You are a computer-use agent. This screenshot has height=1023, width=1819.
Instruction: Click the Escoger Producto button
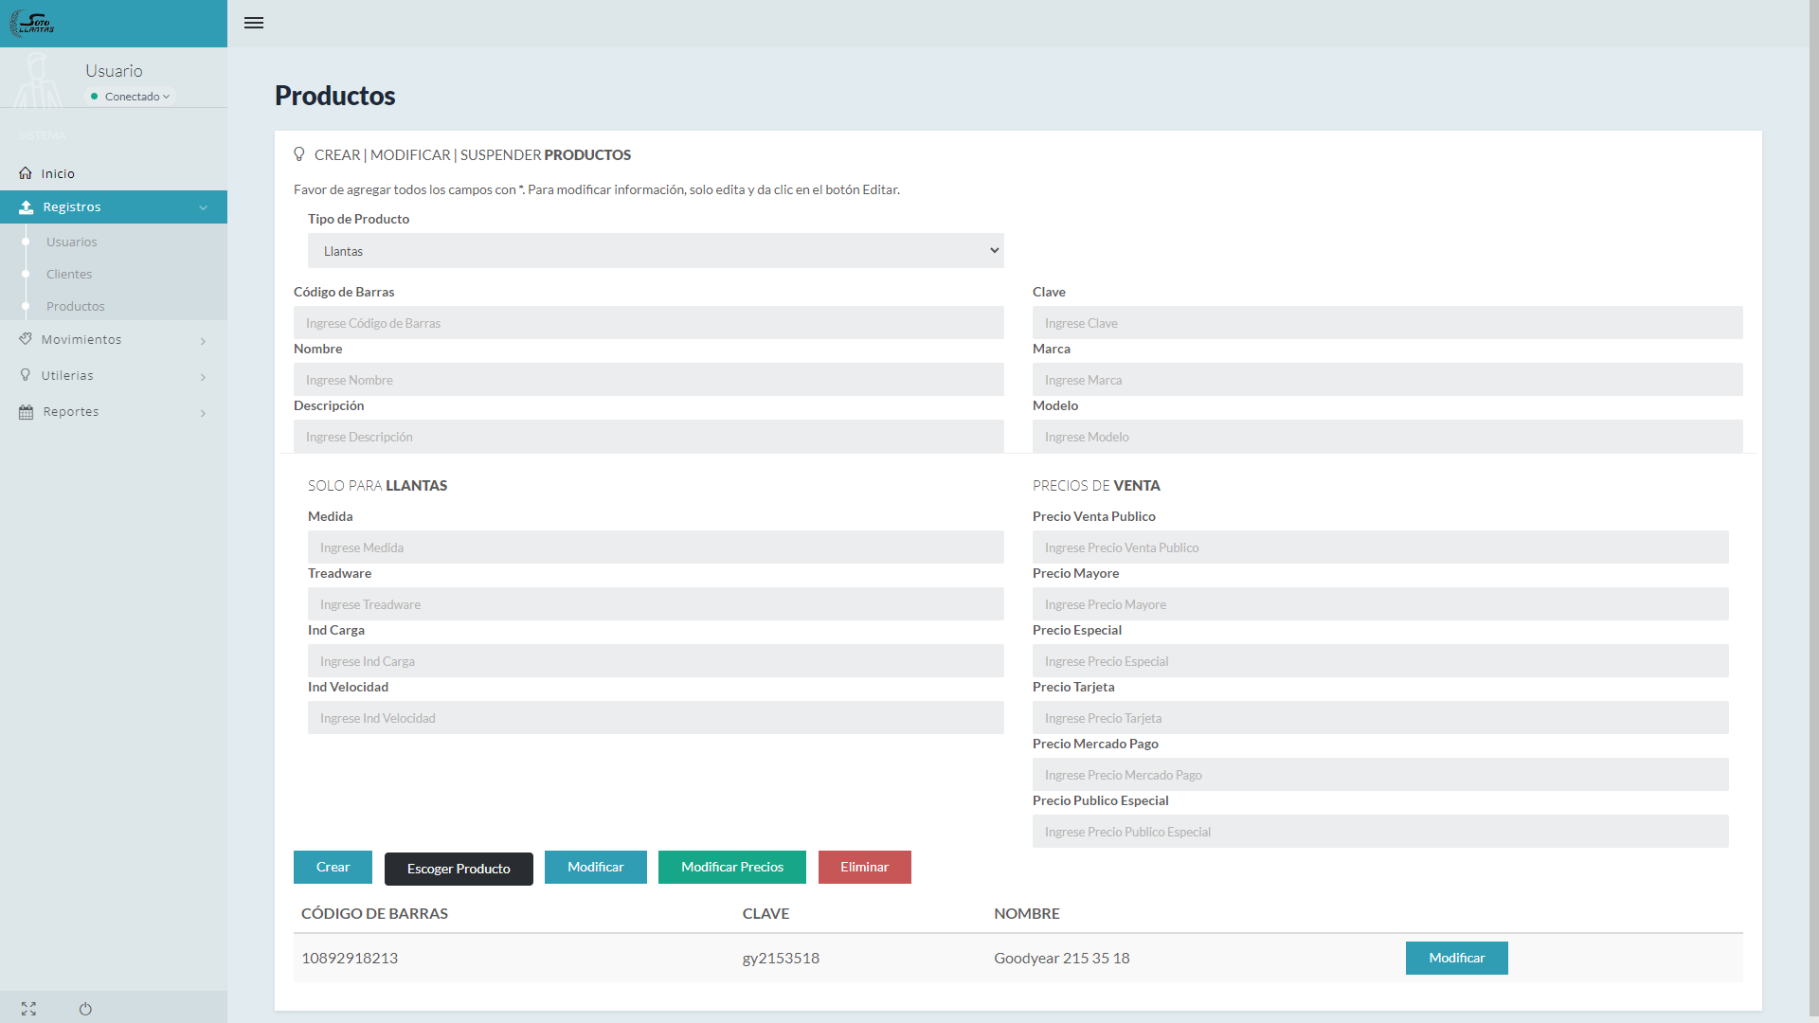[x=459, y=869]
